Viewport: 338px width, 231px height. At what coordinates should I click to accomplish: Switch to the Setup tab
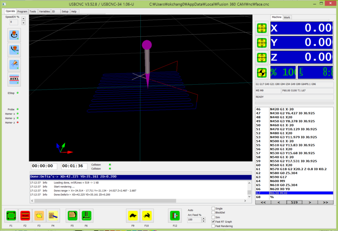(x=65, y=11)
